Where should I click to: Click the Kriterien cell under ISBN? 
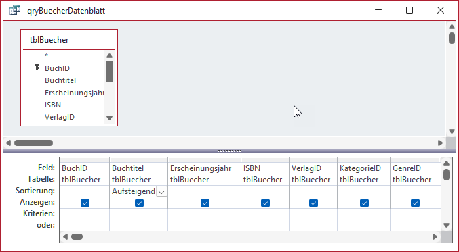pos(265,214)
